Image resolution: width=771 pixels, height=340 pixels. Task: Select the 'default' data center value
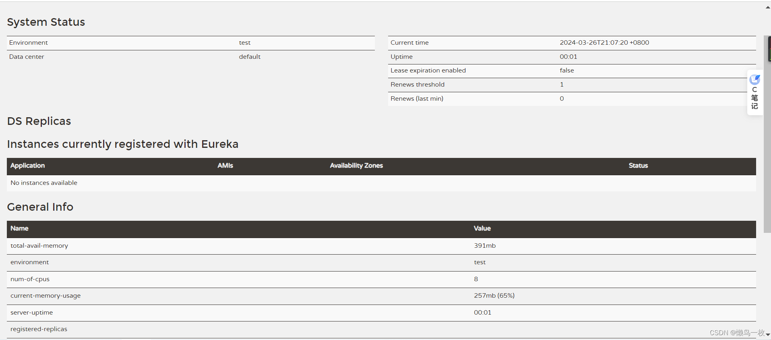[x=250, y=57]
